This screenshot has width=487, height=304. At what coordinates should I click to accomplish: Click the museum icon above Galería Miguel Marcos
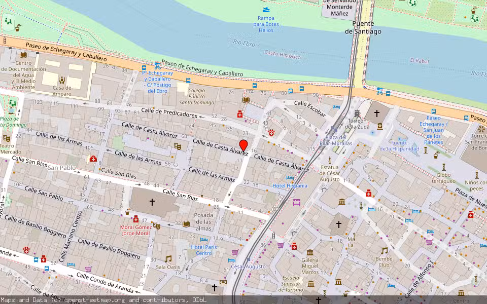pyautogui.click(x=310, y=252)
